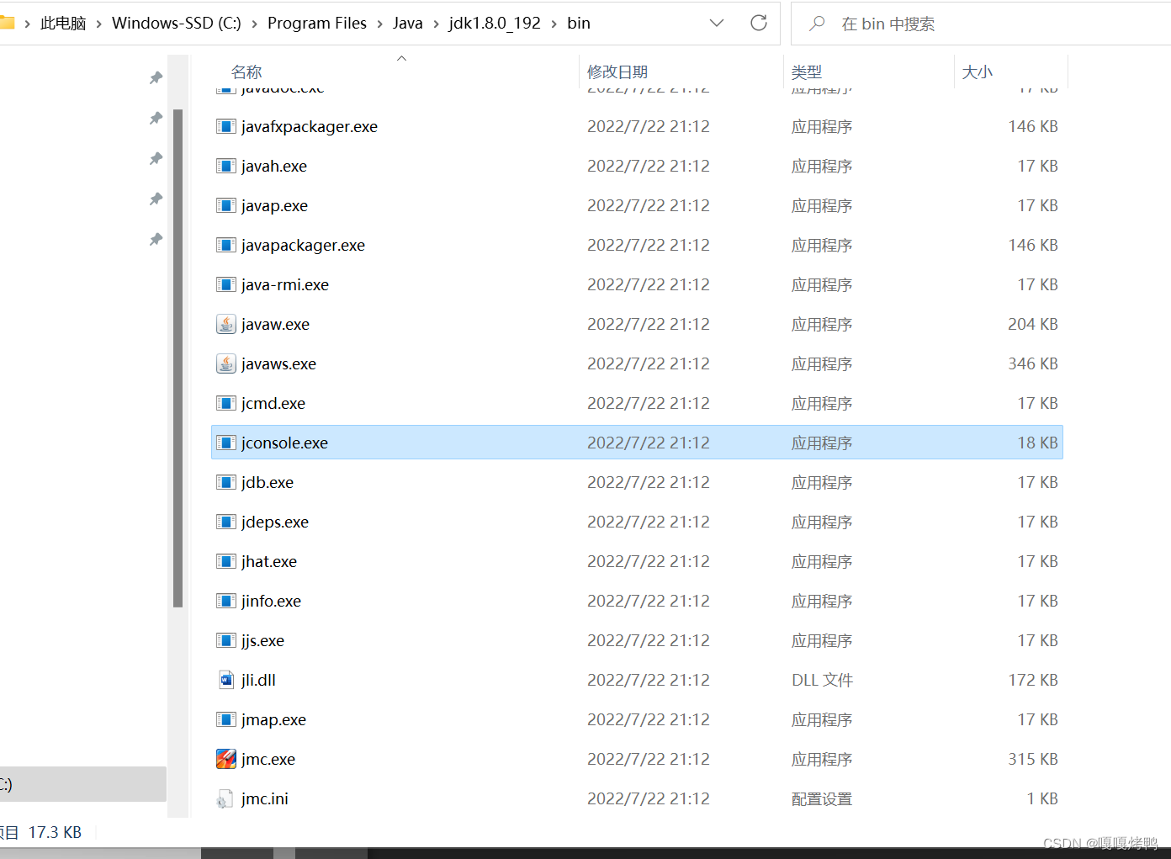Go to Java folder in breadcrumb

pyautogui.click(x=408, y=24)
